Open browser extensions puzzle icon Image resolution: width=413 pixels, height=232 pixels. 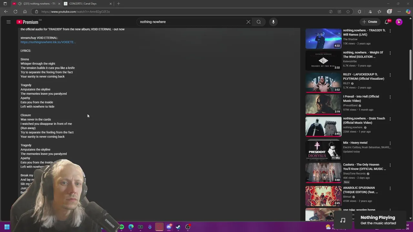[359, 12]
